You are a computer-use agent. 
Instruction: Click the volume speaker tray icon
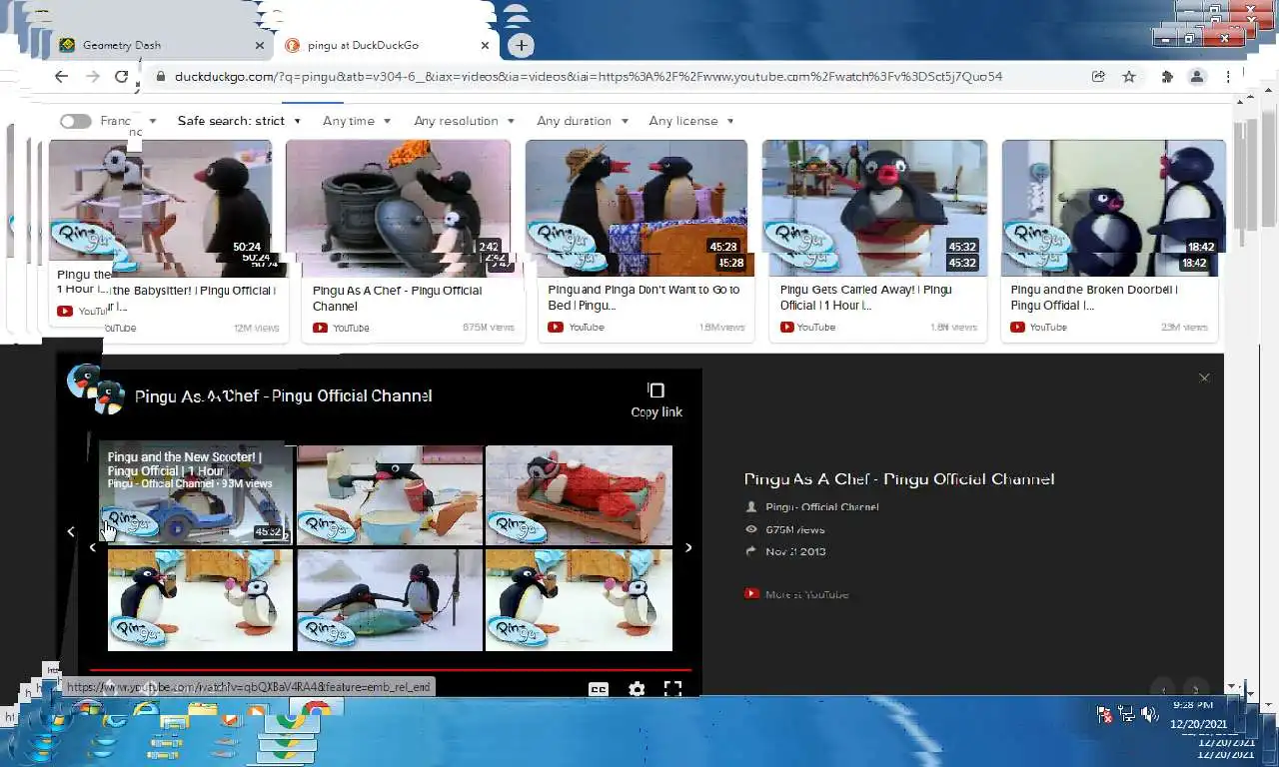(1149, 714)
